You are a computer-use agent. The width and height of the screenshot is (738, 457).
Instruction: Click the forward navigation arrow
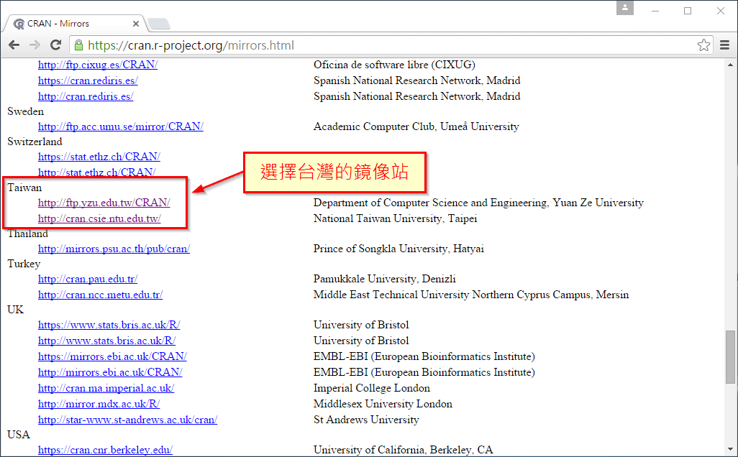pos(35,45)
